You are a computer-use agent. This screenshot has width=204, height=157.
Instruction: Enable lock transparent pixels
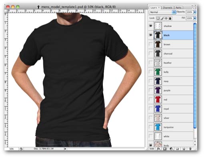(x=158, y=18)
